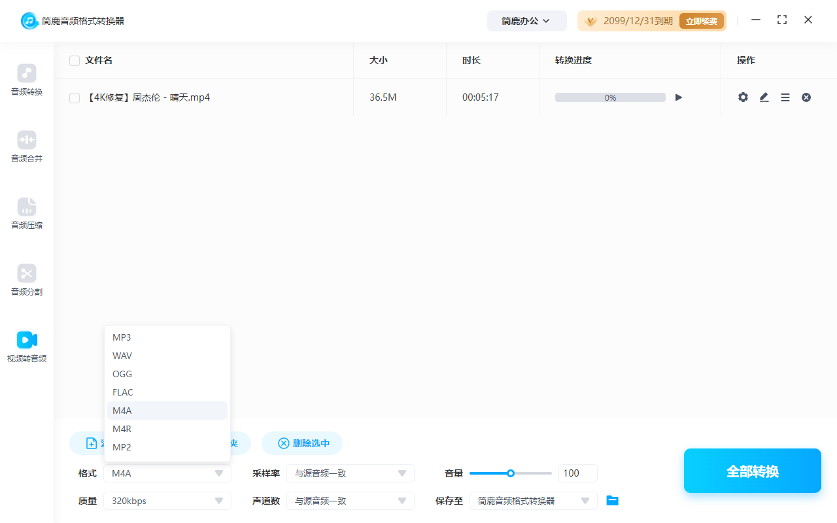Check the select-all checkbox in the header
This screenshot has height=523, width=837.
(74, 60)
